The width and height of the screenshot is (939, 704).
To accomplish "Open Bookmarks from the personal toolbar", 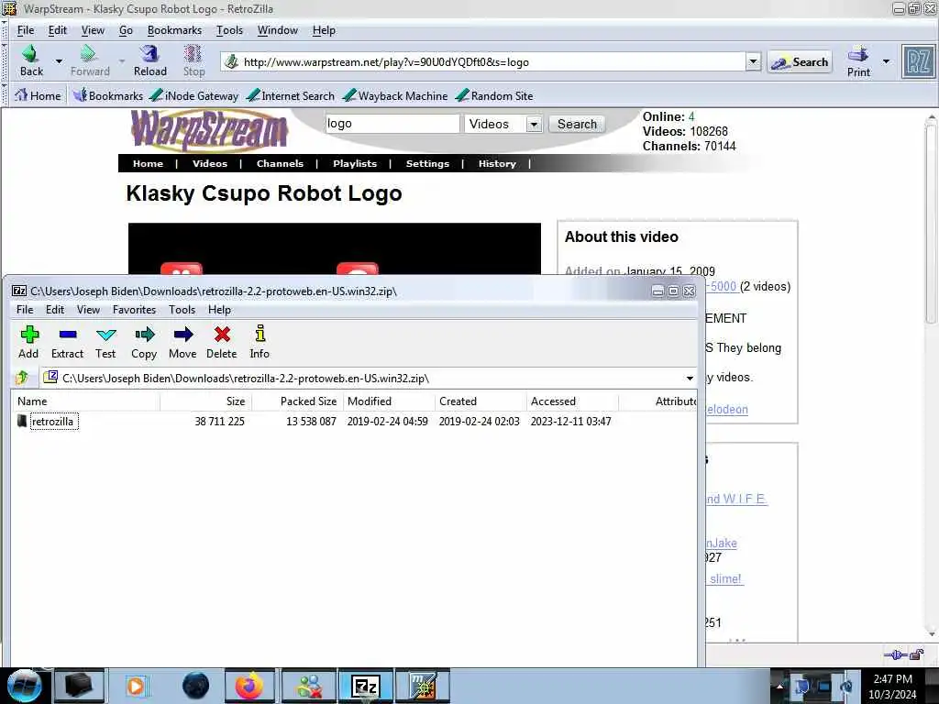I will pos(108,95).
